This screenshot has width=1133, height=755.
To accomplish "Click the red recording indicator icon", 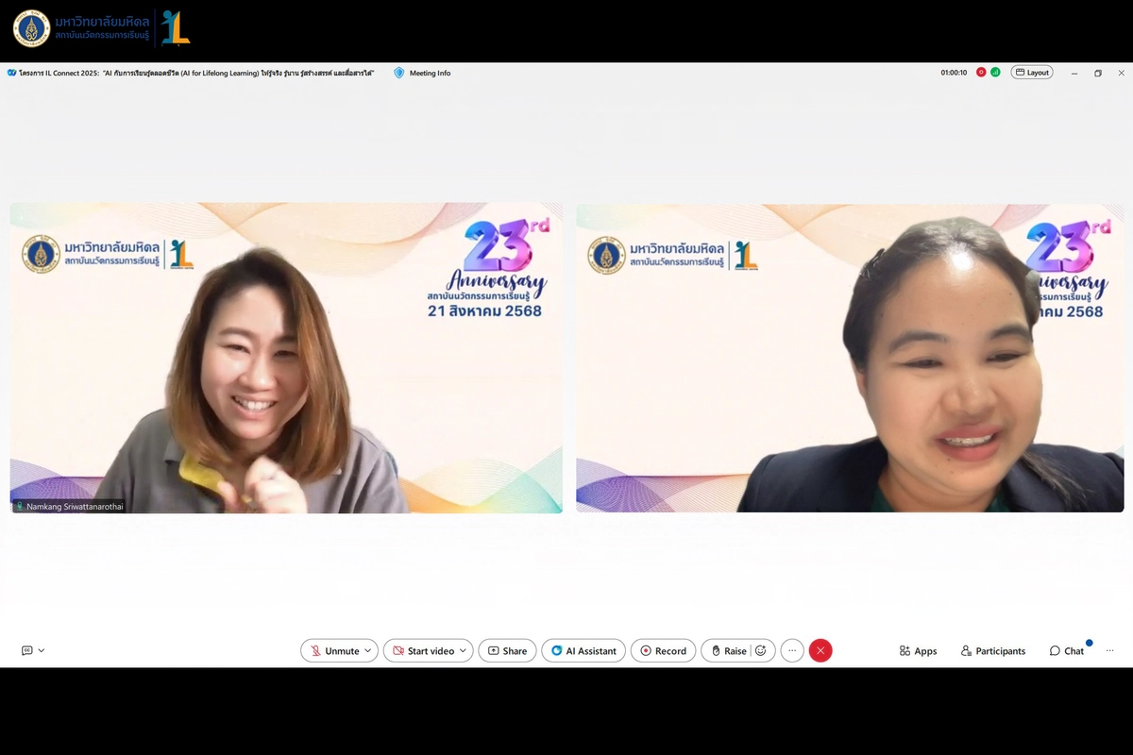I will [x=981, y=73].
